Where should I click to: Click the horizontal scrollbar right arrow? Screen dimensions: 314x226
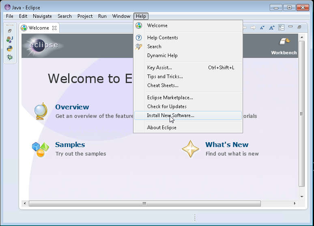[295, 203]
